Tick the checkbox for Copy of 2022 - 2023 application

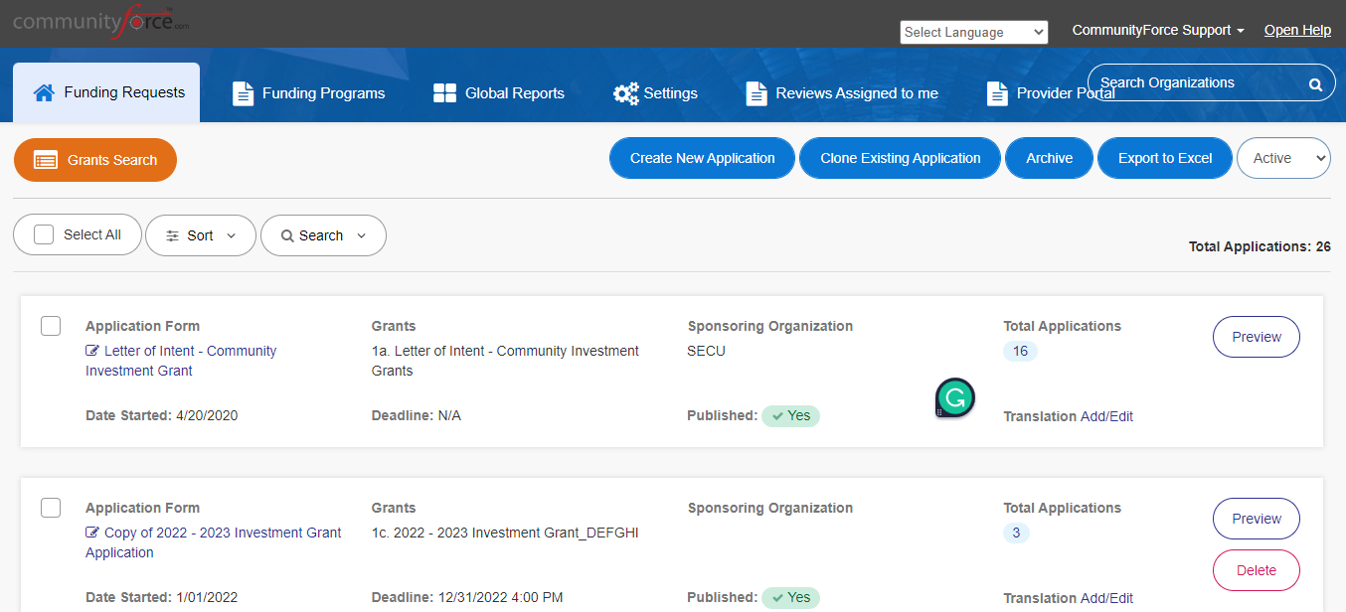(51, 508)
